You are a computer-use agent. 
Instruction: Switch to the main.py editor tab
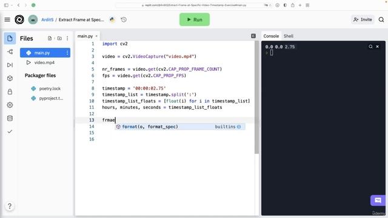(x=85, y=36)
